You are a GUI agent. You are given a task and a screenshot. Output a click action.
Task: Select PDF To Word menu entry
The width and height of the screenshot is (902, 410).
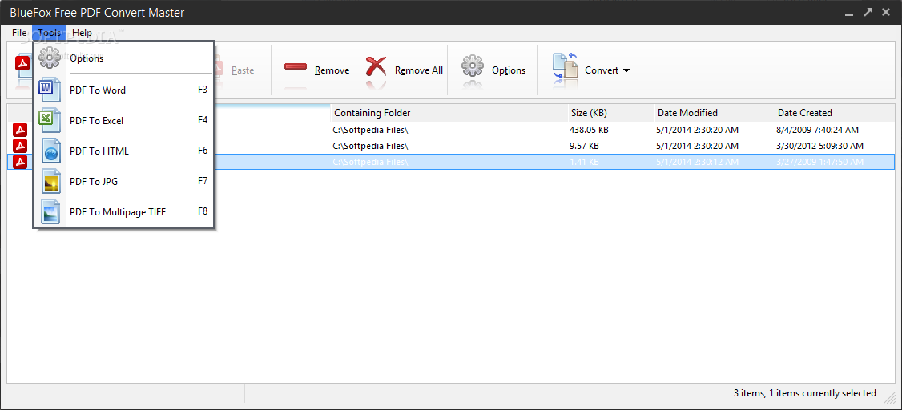[x=123, y=90]
